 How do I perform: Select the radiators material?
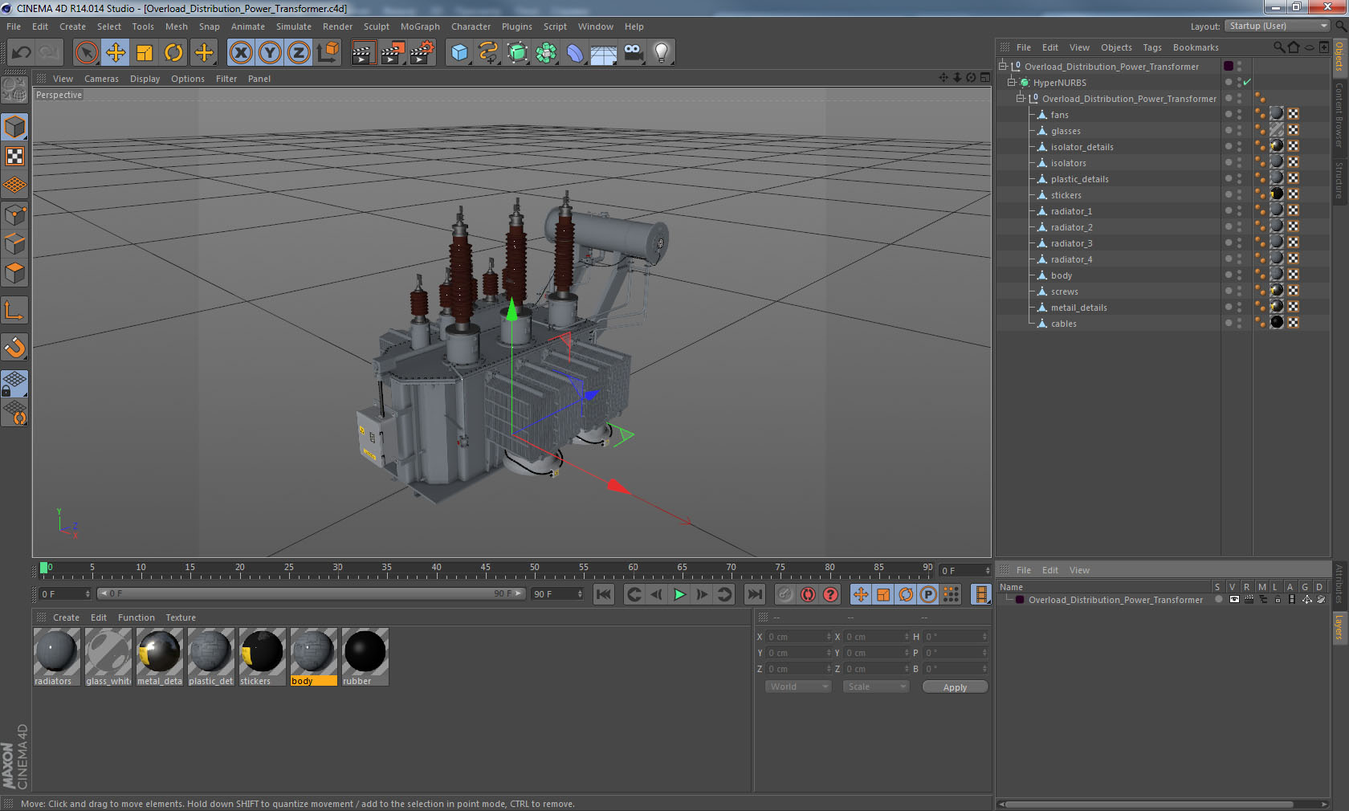pos(56,657)
